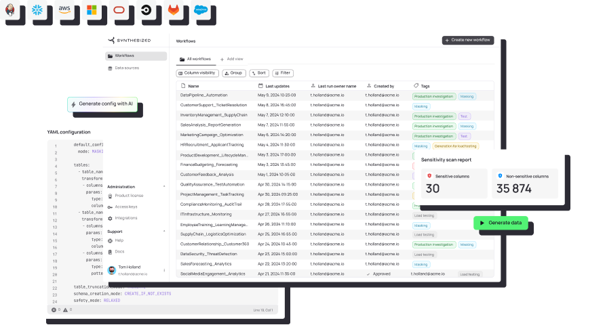This screenshot has height=325, width=605.
Task: Select the All workflows tab
Action: 195,60
